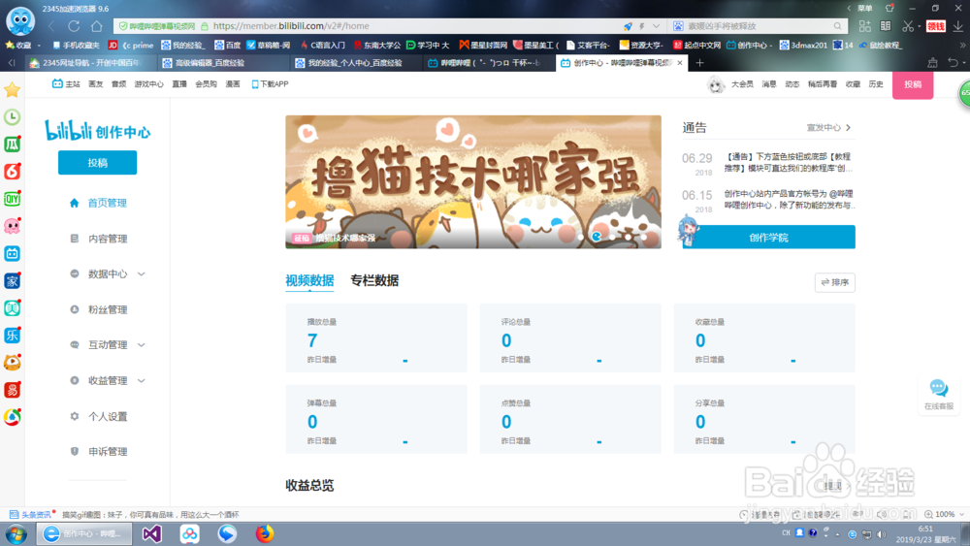Open the browser downloads arrow icon
Viewport: 970px width, 546px height.
[957, 26]
